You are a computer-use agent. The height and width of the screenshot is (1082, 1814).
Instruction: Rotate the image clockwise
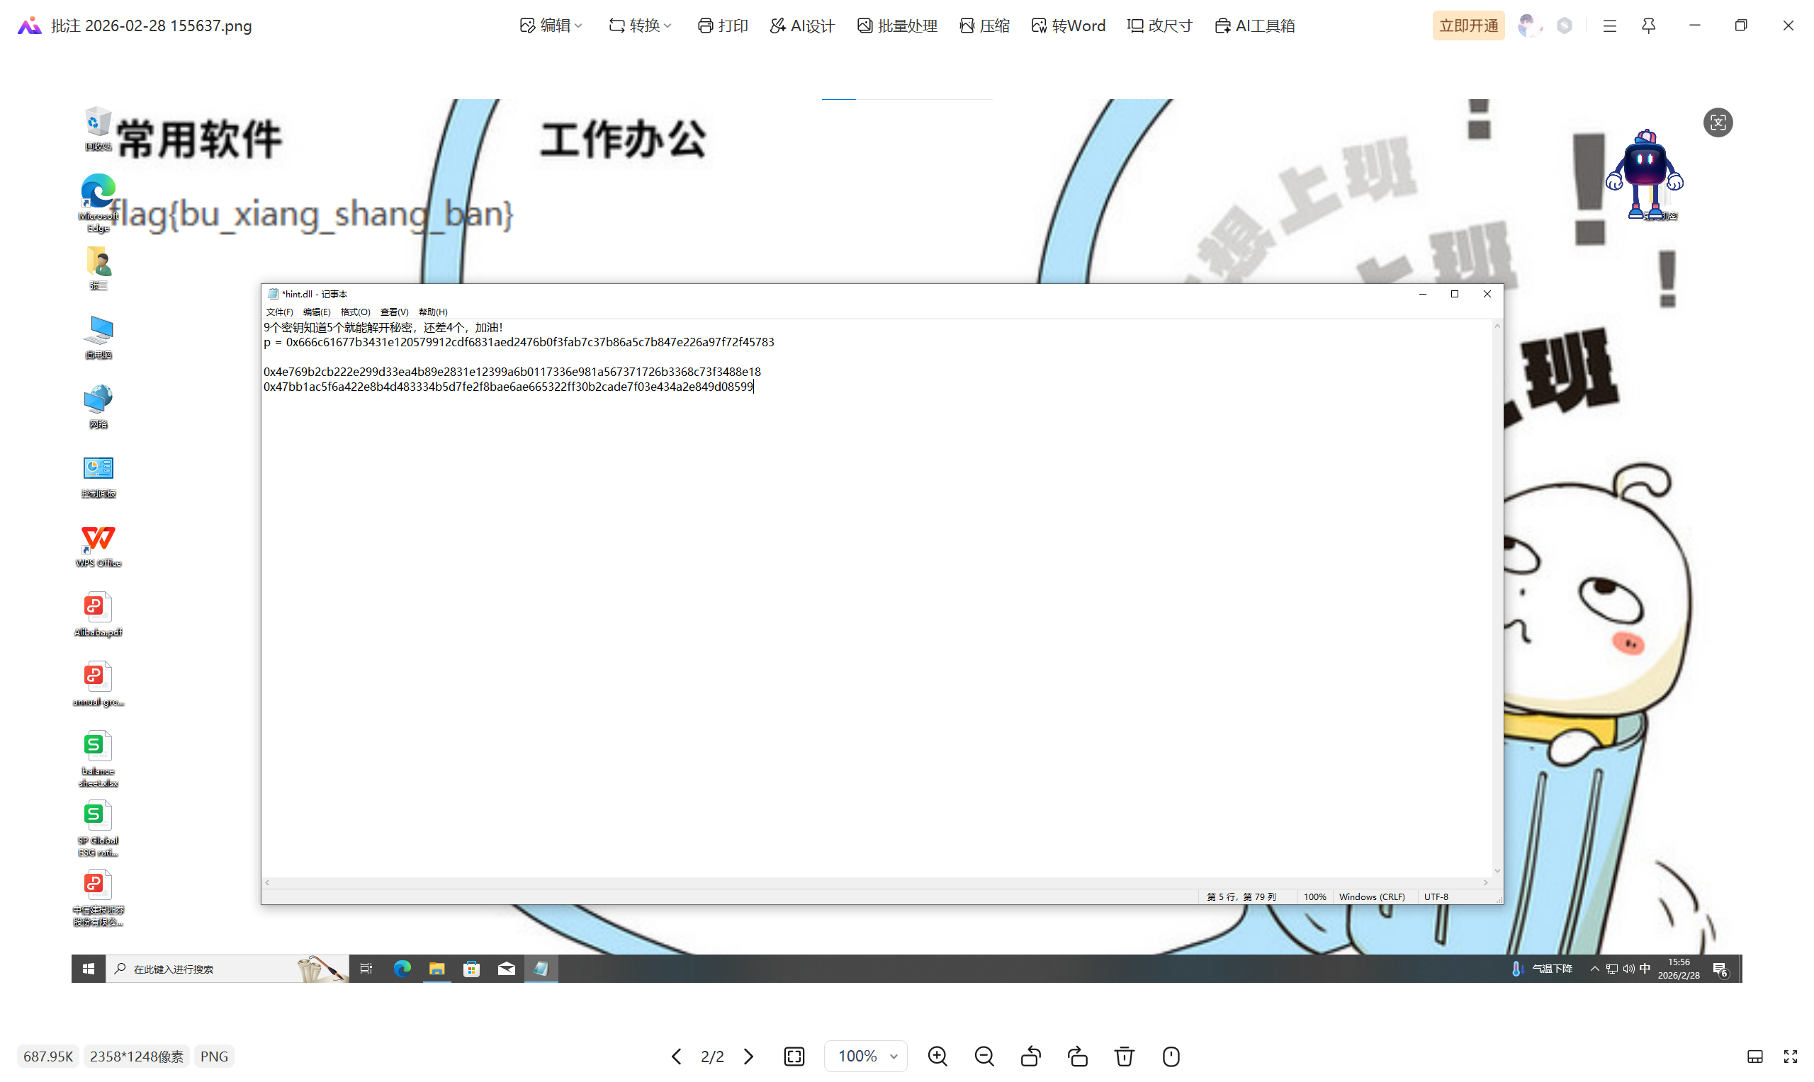[x=1077, y=1056]
